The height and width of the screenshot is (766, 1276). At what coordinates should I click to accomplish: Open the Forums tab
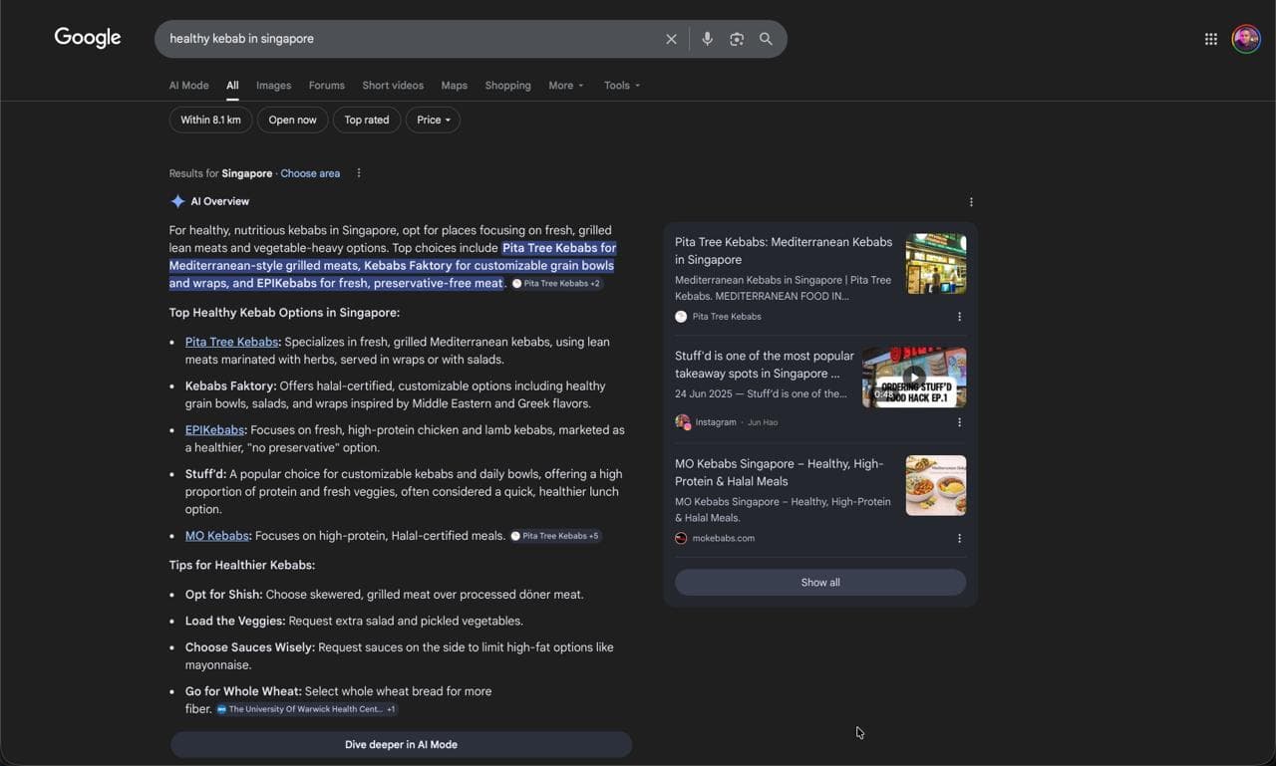click(326, 86)
